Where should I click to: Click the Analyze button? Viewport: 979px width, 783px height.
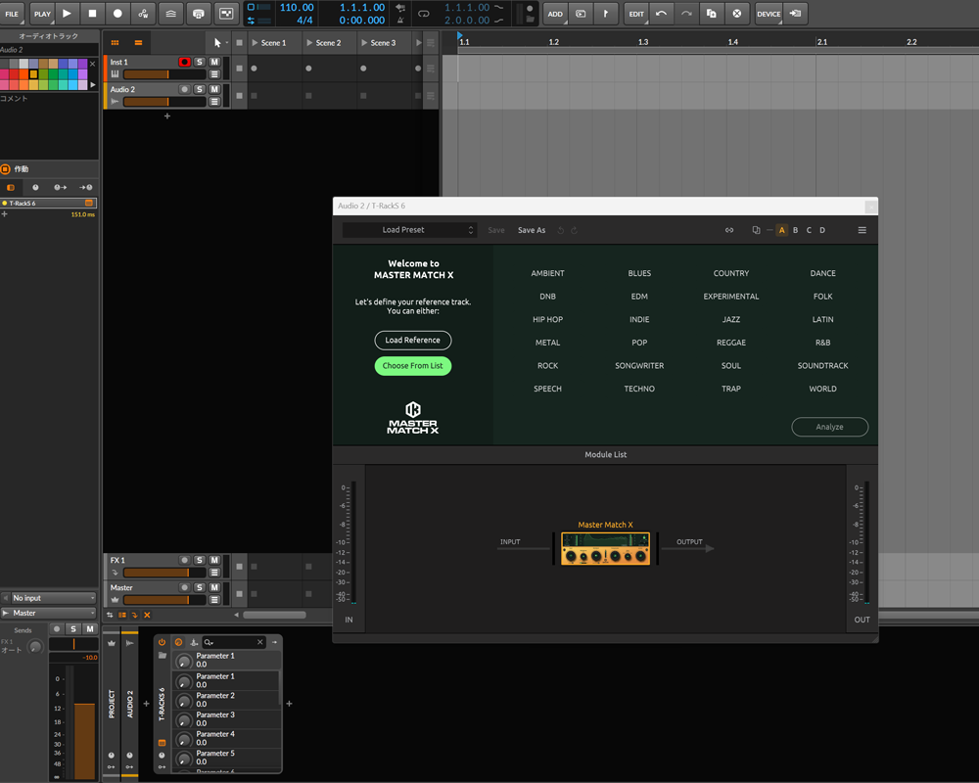tap(830, 427)
